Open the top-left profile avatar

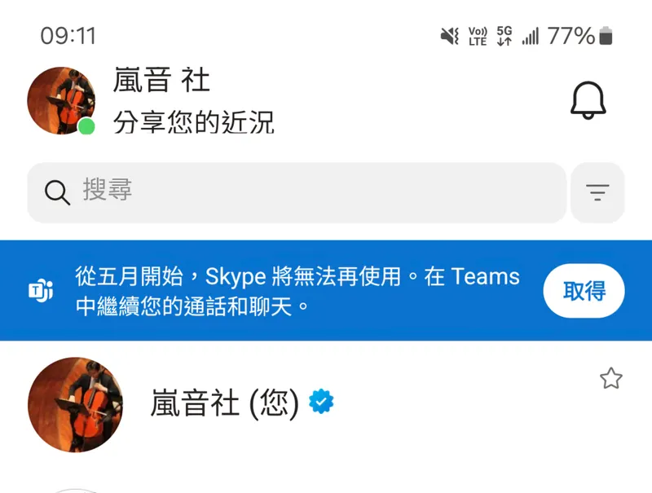(61, 100)
